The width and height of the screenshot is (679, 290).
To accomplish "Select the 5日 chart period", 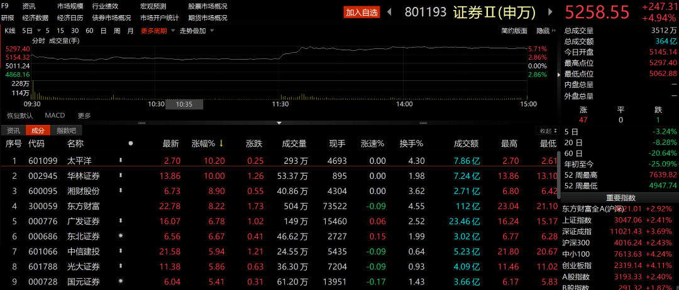I will [27, 31].
